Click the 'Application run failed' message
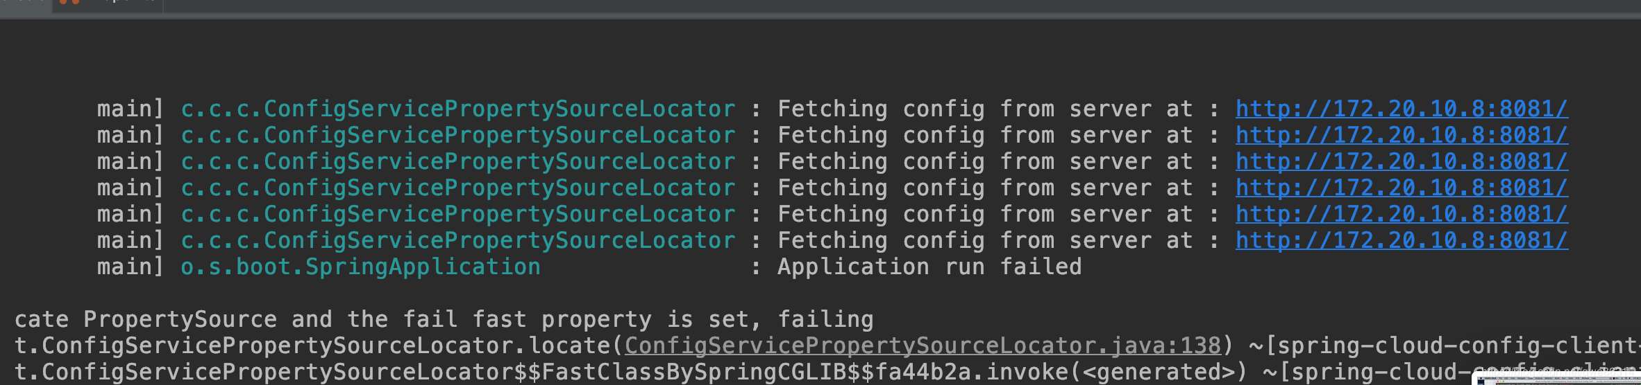The height and width of the screenshot is (385, 1641). [x=929, y=267]
